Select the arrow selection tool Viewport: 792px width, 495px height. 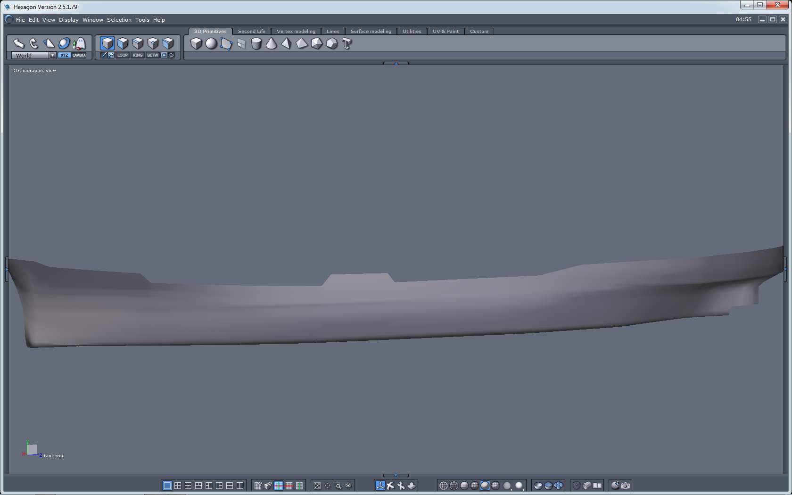pyautogui.click(x=19, y=43)
